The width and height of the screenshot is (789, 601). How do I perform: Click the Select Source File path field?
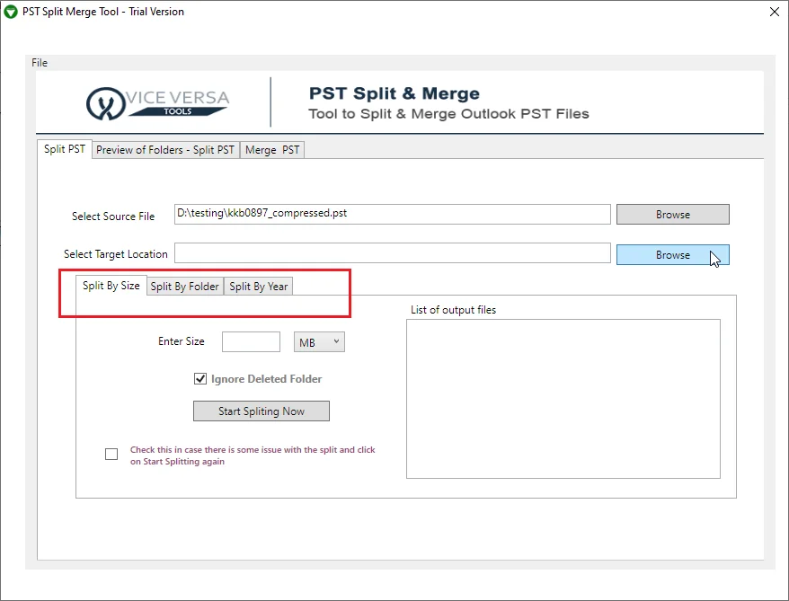pyautogui.click(x=393, y=214)
